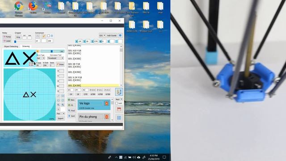Toggle the Z axis checkbox
The image size is (286, 161).
tap(93, 42)
